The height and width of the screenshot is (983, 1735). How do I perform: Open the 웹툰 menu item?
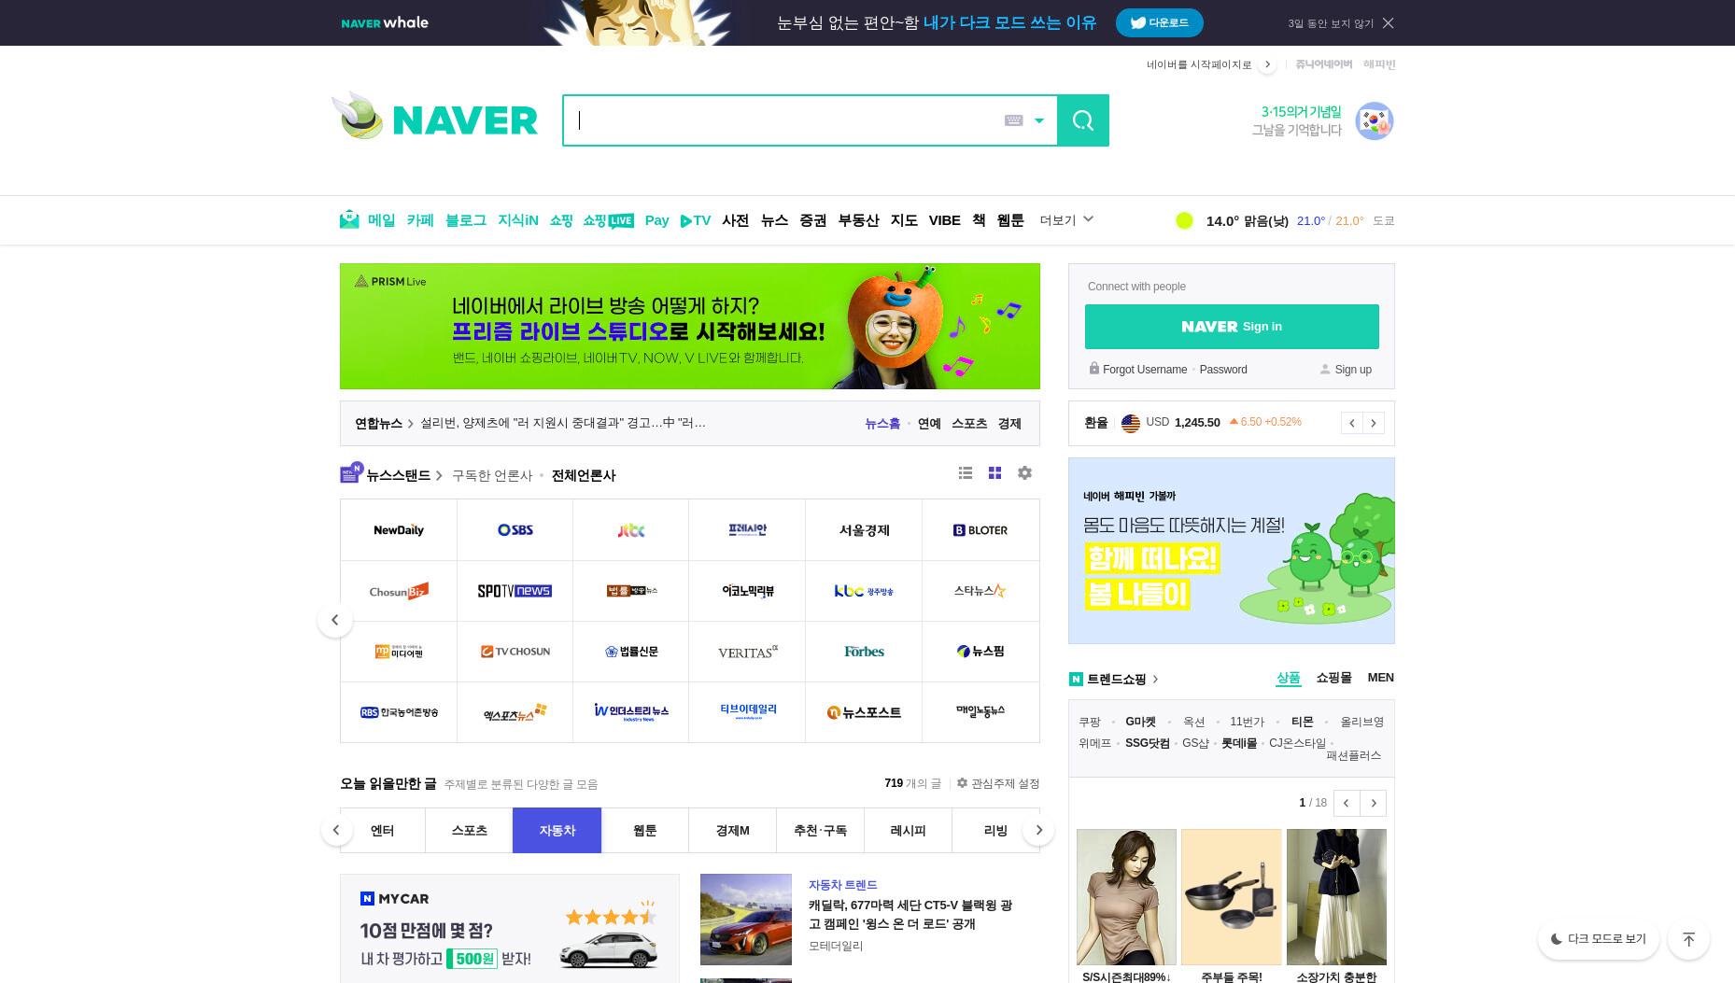click(1009, 220)
